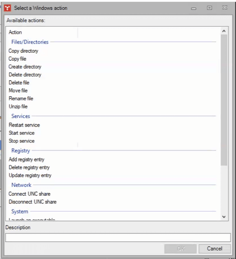Screen dimensions: 236x259
Task: Pick the Disconnect UNC share action
Action: (x=33, y=202)
